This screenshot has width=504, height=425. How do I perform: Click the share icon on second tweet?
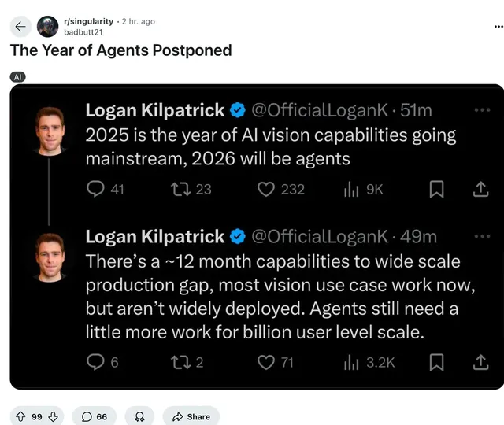click(480, 362)
